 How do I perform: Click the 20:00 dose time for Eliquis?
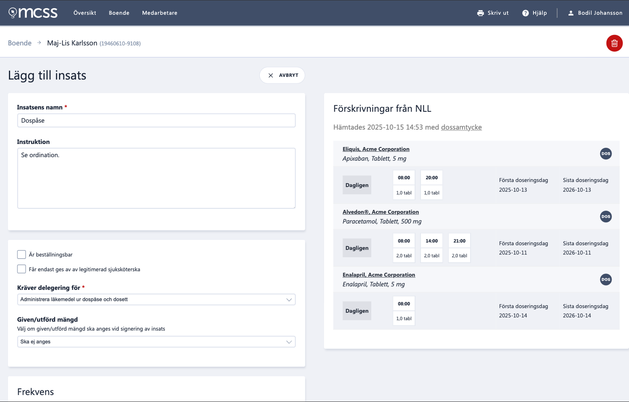tap(431, 178)
